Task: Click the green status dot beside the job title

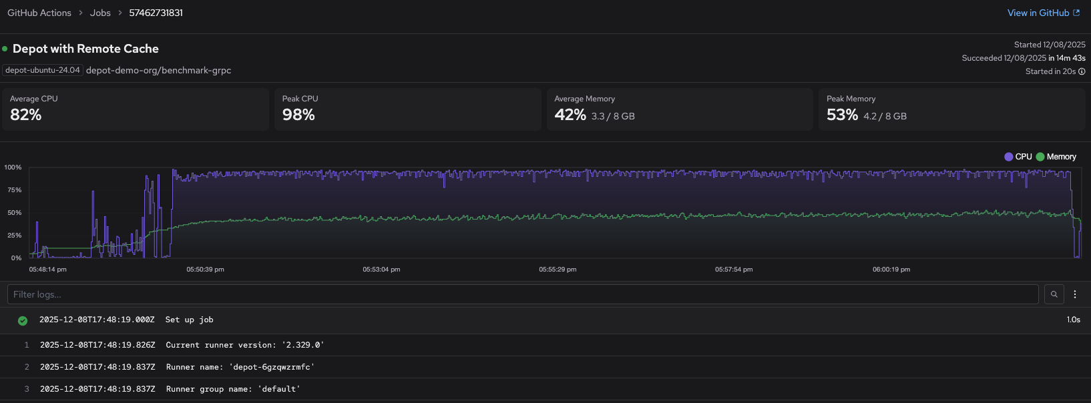Action: tap(5, 49)
